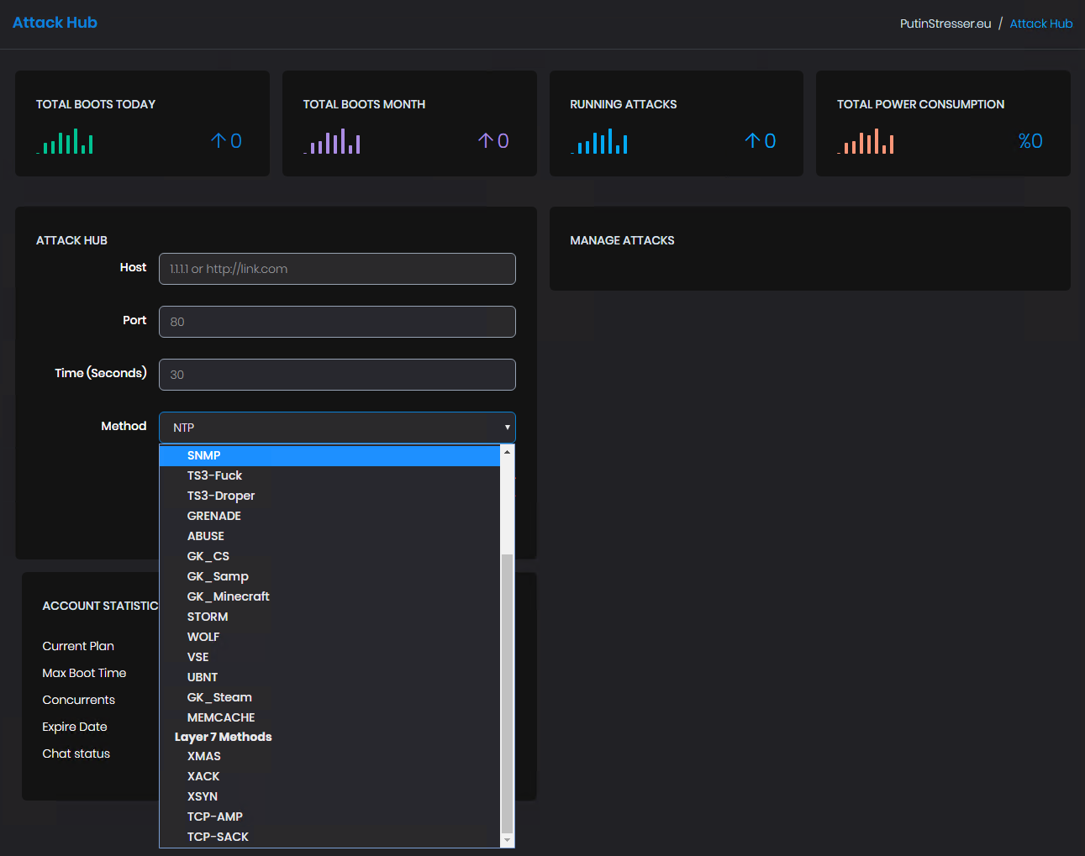Select the GK_CS option

[x=329, y=556]
